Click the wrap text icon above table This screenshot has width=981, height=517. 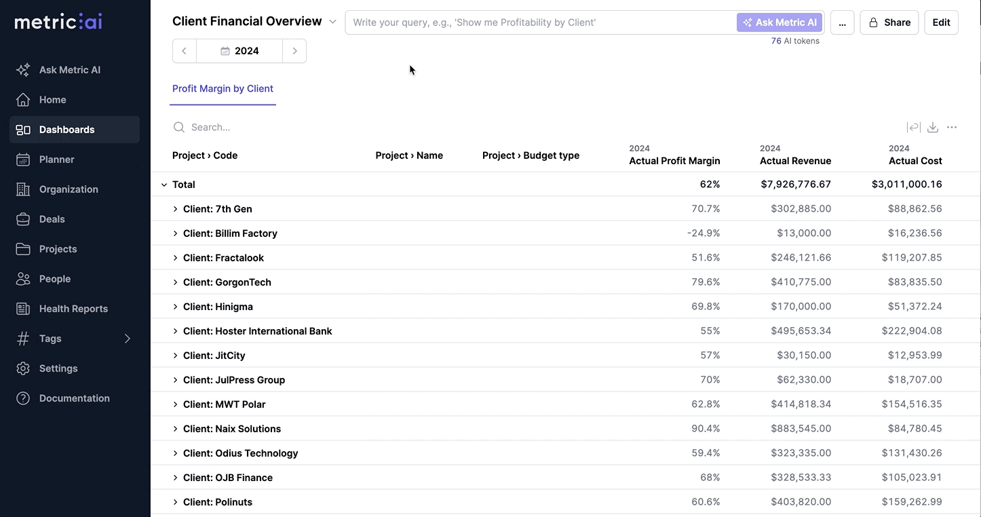coord(913,128)
